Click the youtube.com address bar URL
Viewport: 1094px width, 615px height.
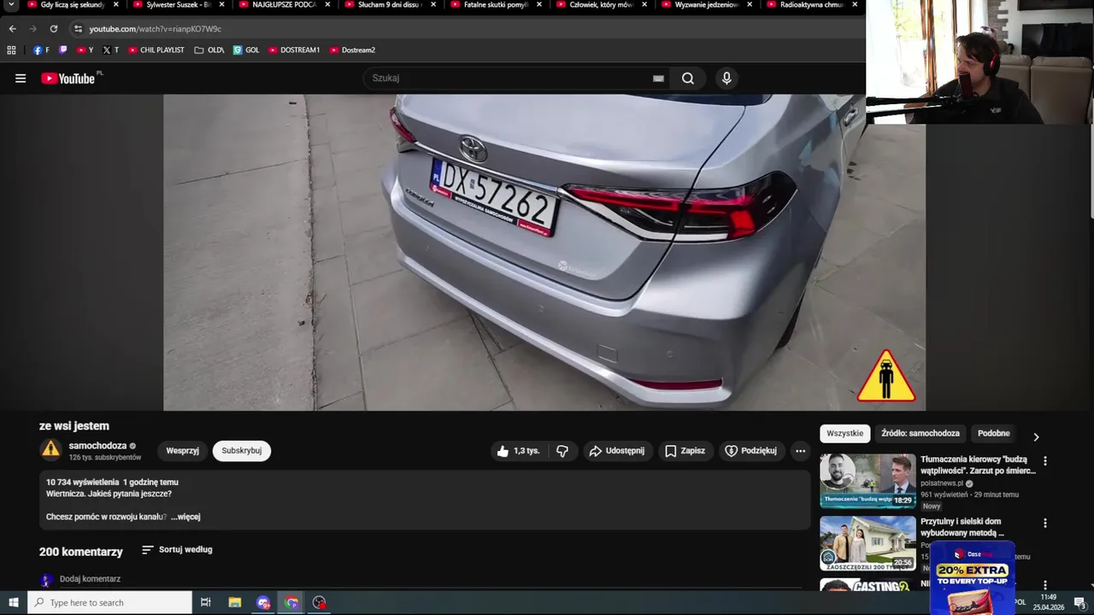[155, 29]
